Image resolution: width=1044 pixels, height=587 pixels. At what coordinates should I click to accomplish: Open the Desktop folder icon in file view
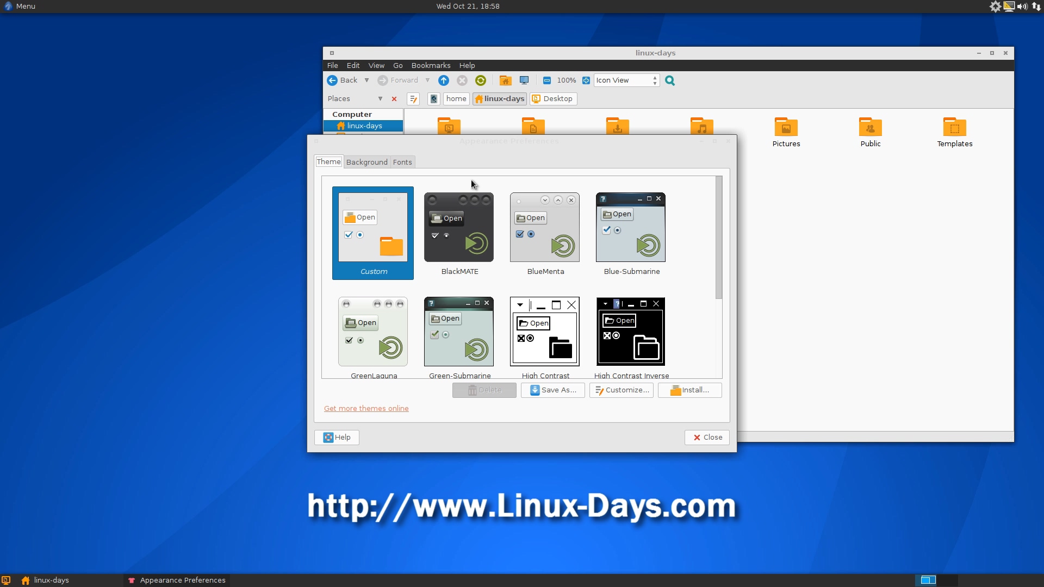(x=449, y=126)
